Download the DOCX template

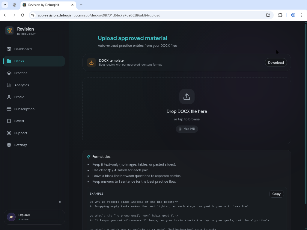276,62
